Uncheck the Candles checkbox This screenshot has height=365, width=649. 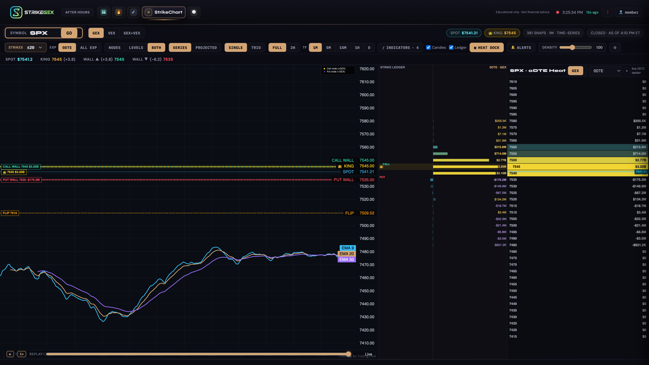click(428, 47)
